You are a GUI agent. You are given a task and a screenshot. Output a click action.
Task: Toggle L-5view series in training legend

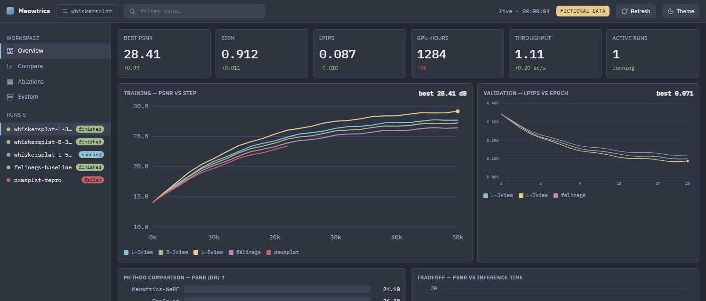tap(209, 253)
